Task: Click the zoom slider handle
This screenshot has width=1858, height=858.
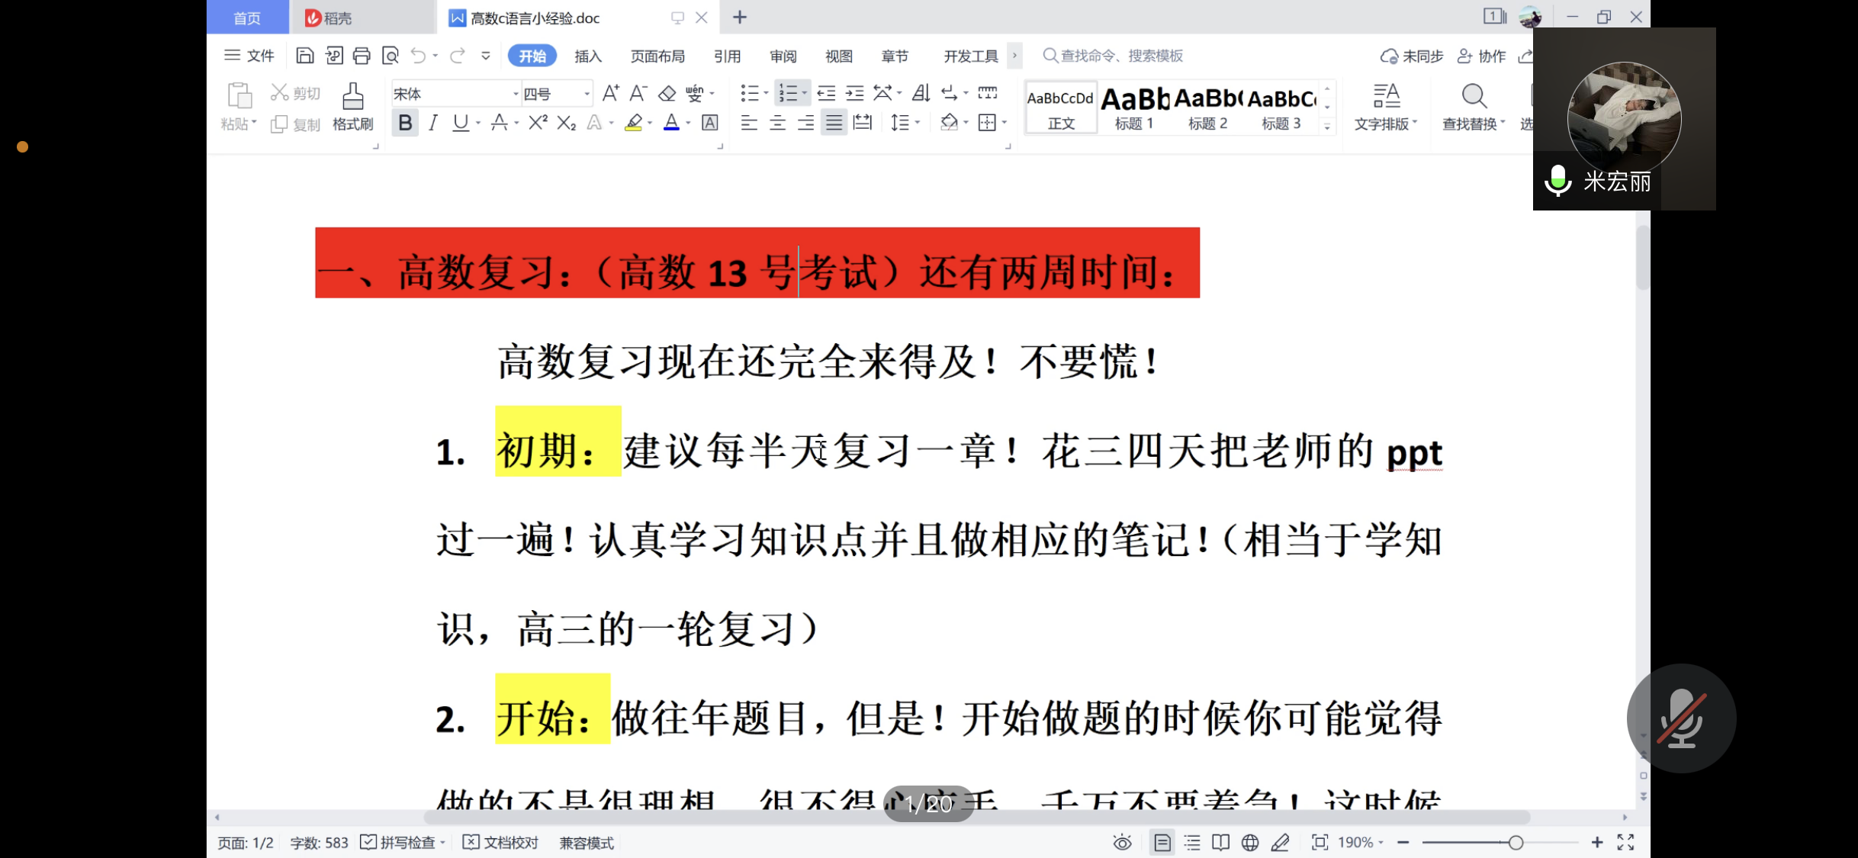Action: click(x=1516, y=842)
